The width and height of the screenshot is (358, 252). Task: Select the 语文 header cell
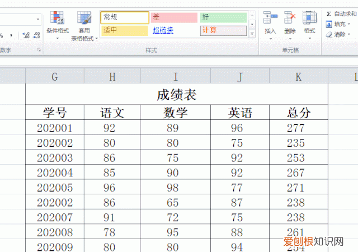tap(112, 112)
